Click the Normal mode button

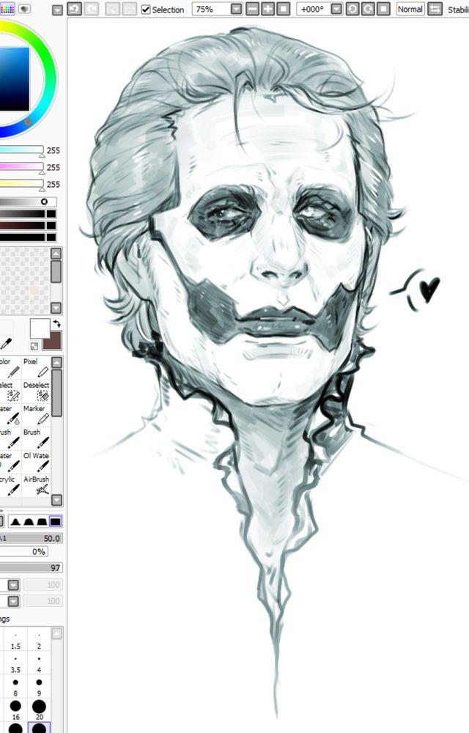click(410, 9)
